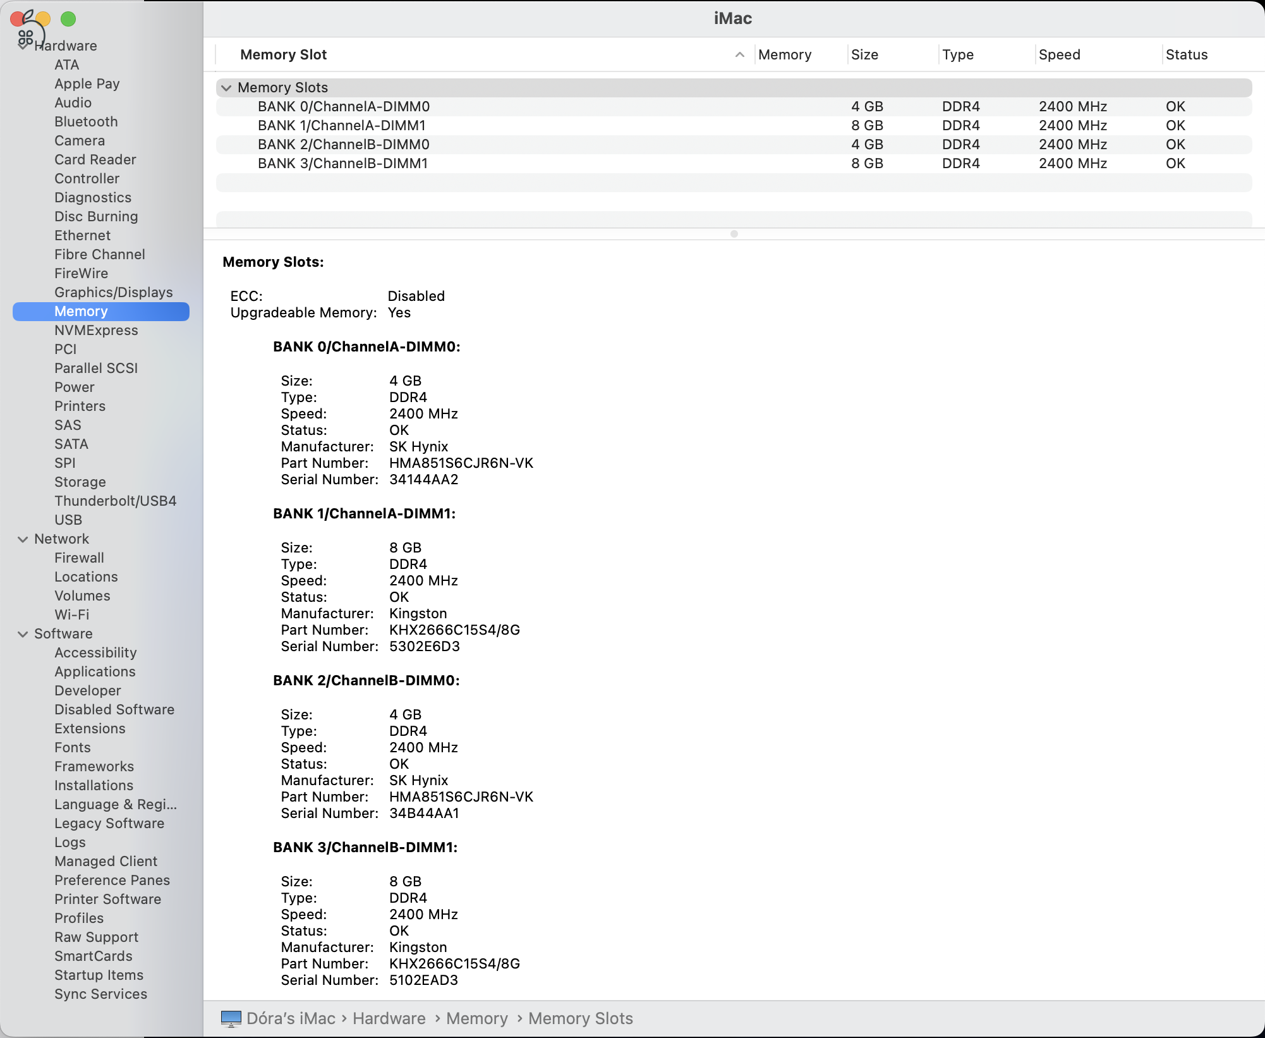The image size is (1265, 1038).
Task: Select Power in the sidebar
Action: coord(74,388)
